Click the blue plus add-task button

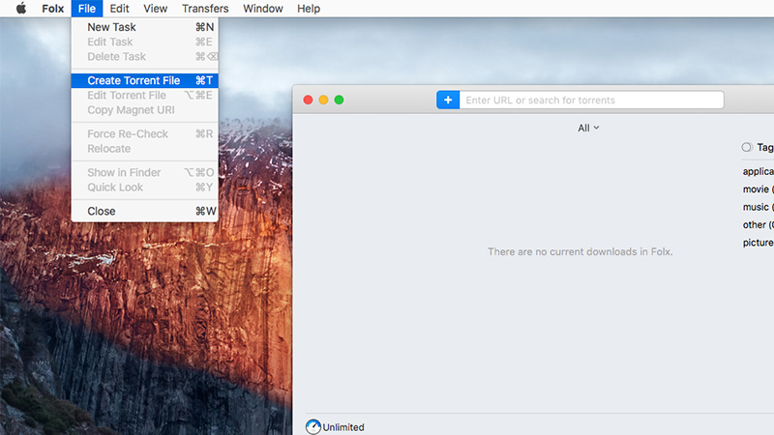448,100
